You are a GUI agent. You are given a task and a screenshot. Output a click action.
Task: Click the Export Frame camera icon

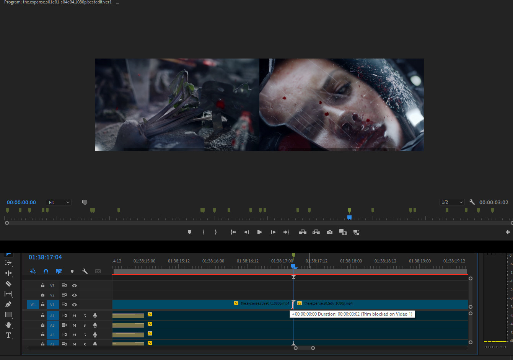329,232
